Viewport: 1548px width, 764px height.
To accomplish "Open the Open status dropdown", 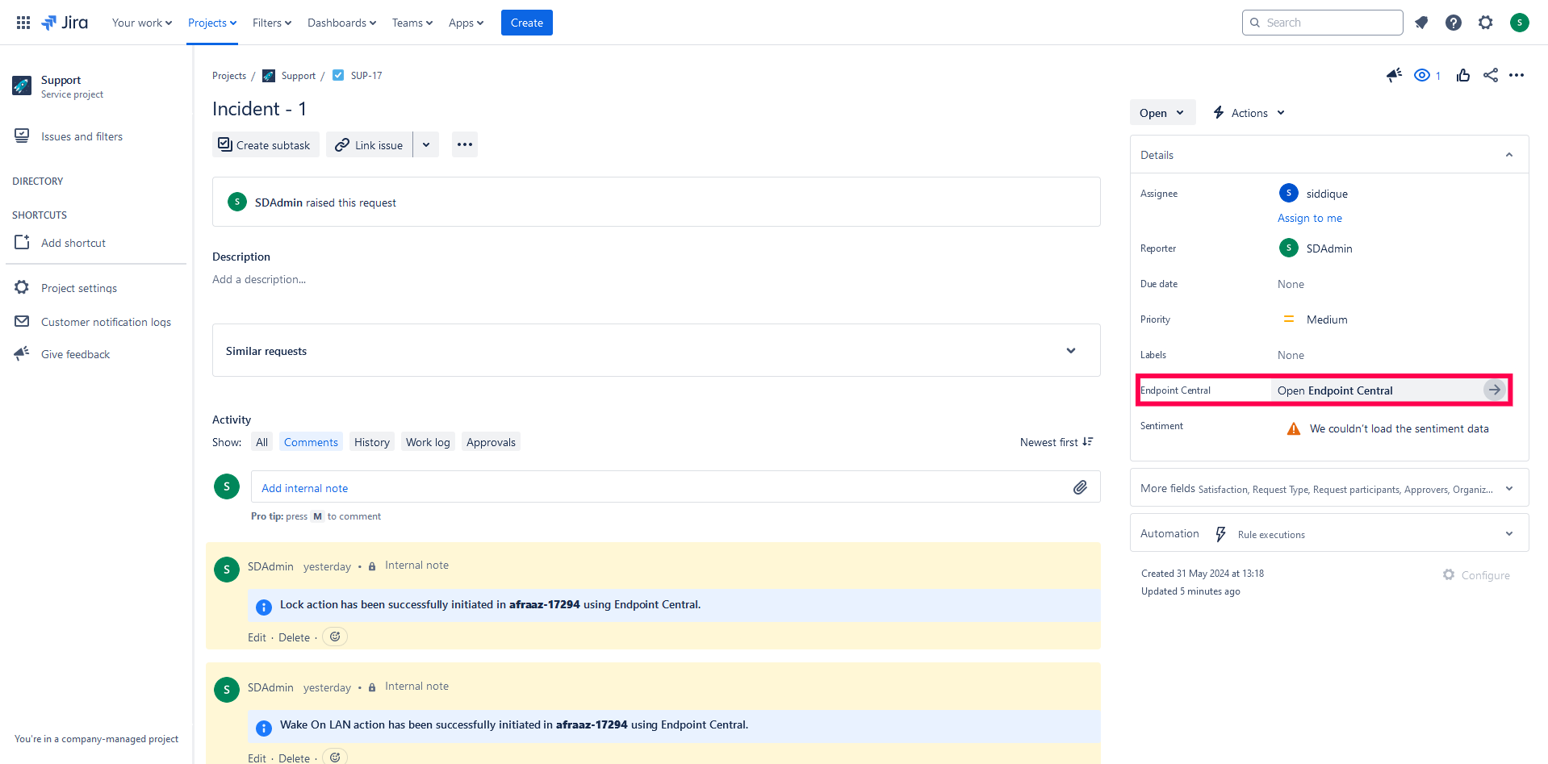I will coord(1161,113).
